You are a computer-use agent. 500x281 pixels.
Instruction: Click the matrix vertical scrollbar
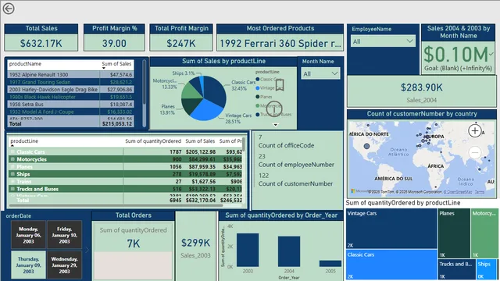tap(244, 145)
